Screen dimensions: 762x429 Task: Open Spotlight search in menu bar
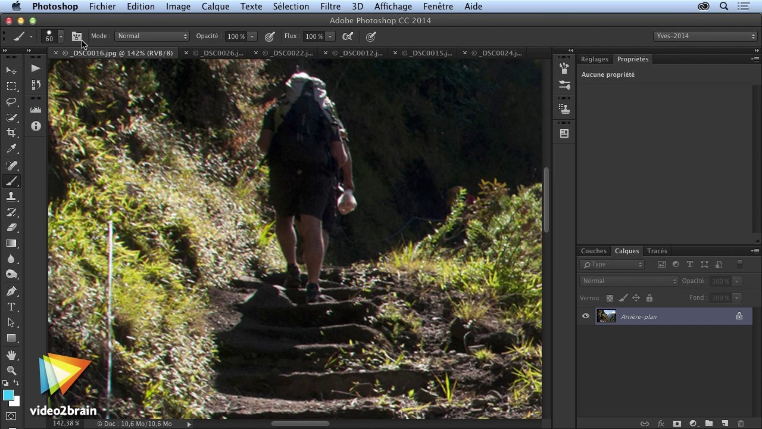724,7
